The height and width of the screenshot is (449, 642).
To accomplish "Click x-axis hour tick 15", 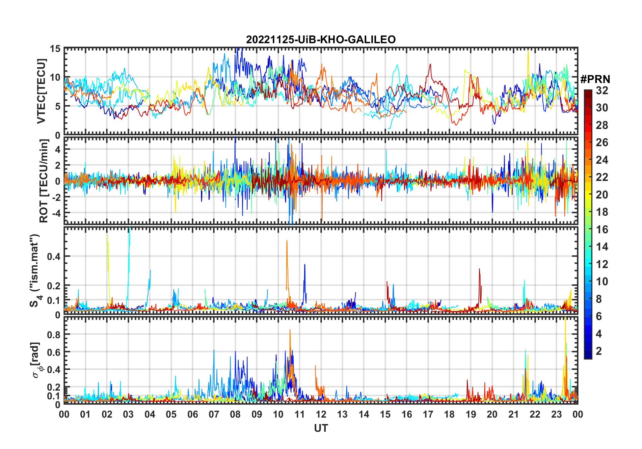I will tap(385, 415).
